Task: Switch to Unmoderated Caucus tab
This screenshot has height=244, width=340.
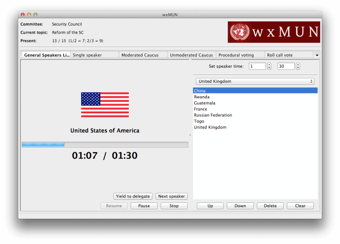Action: (191, 55)
